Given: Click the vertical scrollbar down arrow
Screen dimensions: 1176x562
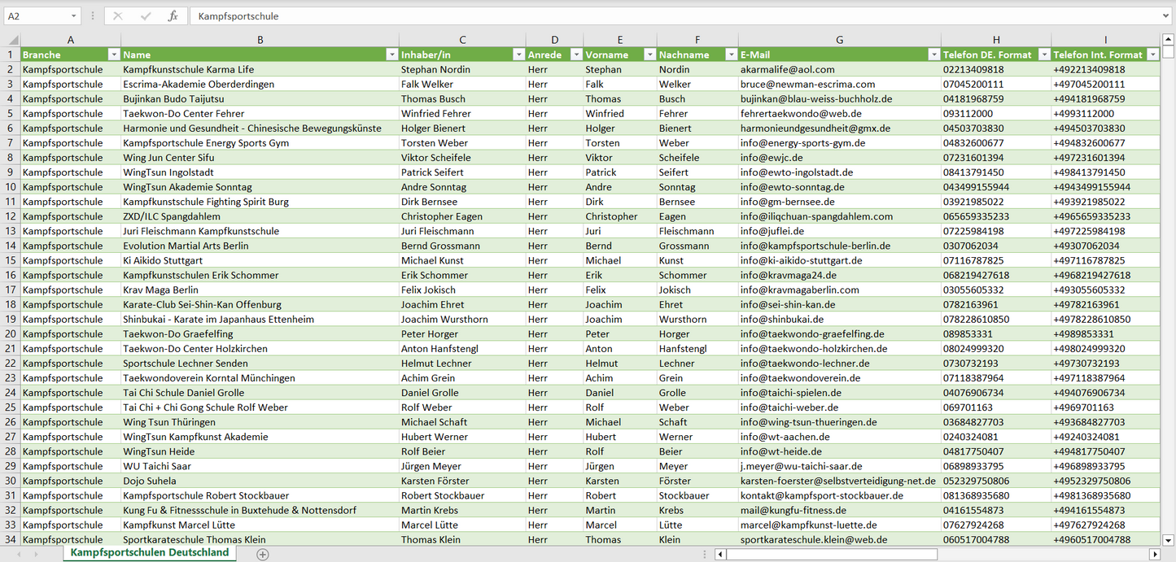Looking at the screenshot, I should 1169,539.
